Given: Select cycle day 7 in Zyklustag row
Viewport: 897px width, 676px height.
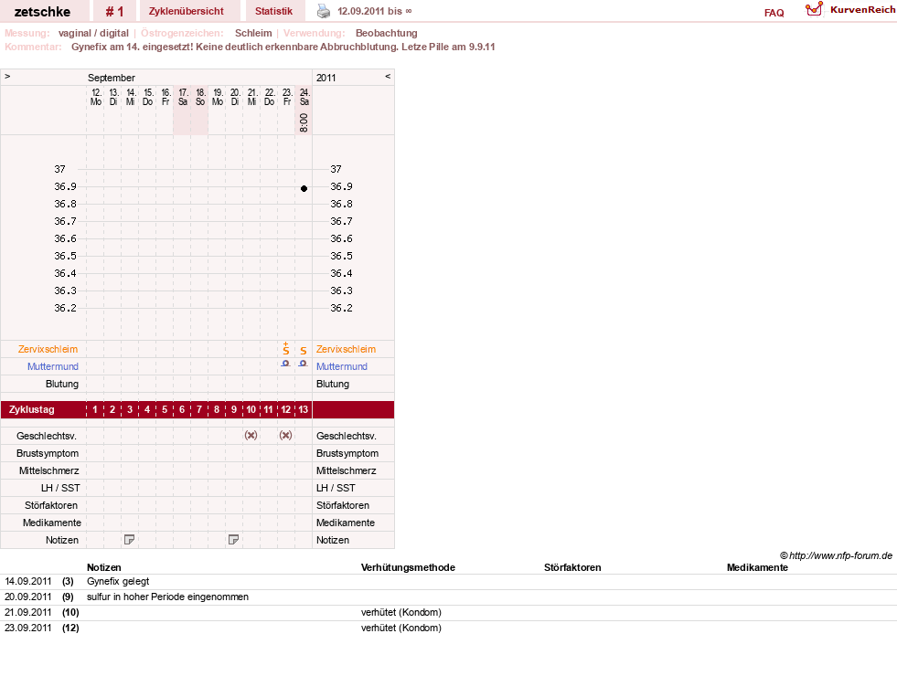Looking at the screenshot, I should click(x=199, y=410).
